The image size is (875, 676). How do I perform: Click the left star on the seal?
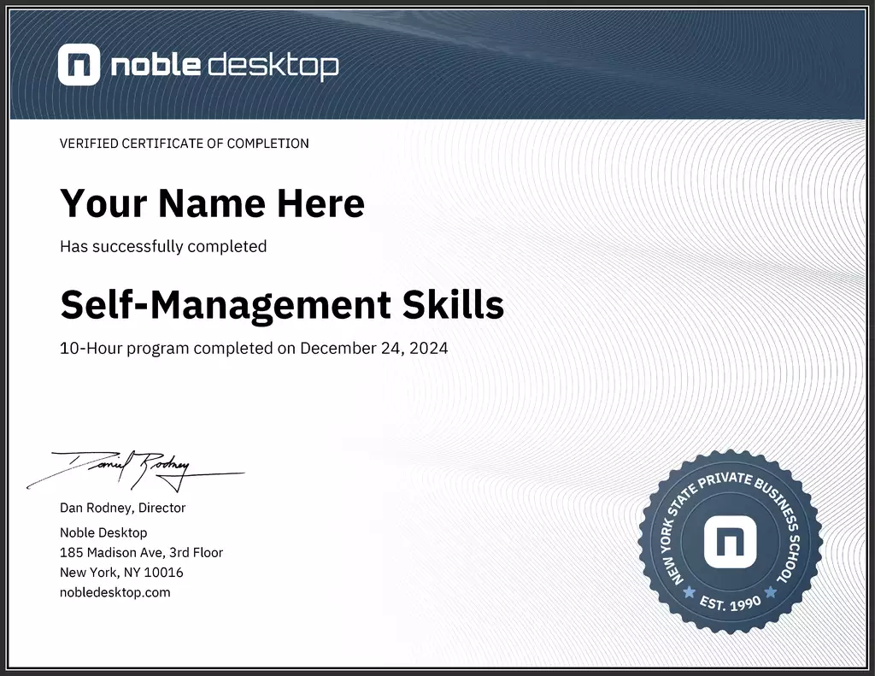click(x=689, y=591)
